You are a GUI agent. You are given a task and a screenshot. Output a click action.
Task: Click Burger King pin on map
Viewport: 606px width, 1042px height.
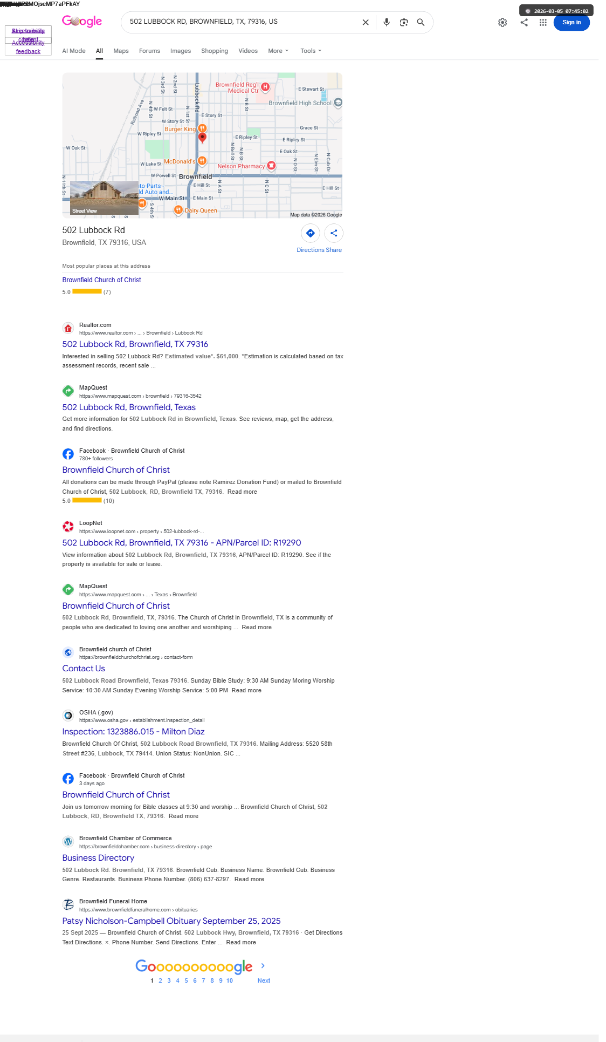pos(202,128)
